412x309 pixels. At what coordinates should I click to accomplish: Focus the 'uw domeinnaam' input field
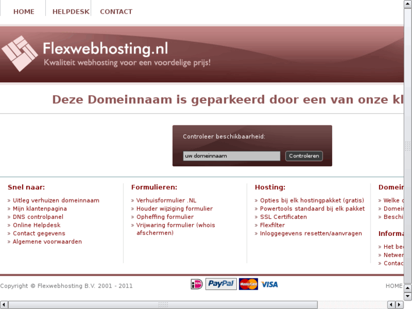click(231, 156)
